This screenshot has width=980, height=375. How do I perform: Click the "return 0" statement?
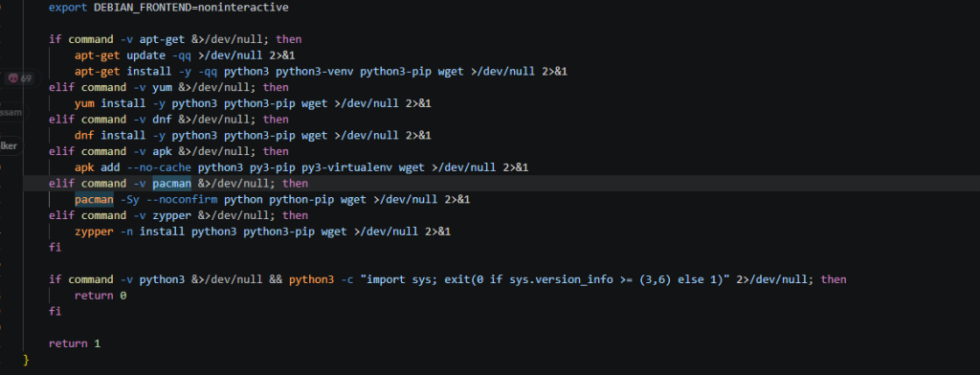(100, 295)
